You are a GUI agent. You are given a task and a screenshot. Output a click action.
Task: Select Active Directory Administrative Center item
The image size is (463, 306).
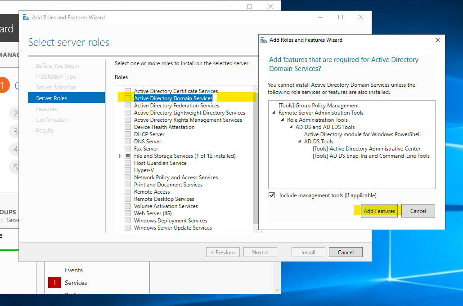coord(366,149)
